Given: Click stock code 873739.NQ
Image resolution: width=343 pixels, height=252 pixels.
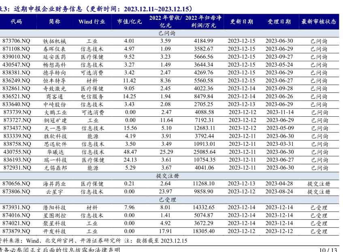Looking at the screenshot, I should pyautogui.click(x=17, y=112).
